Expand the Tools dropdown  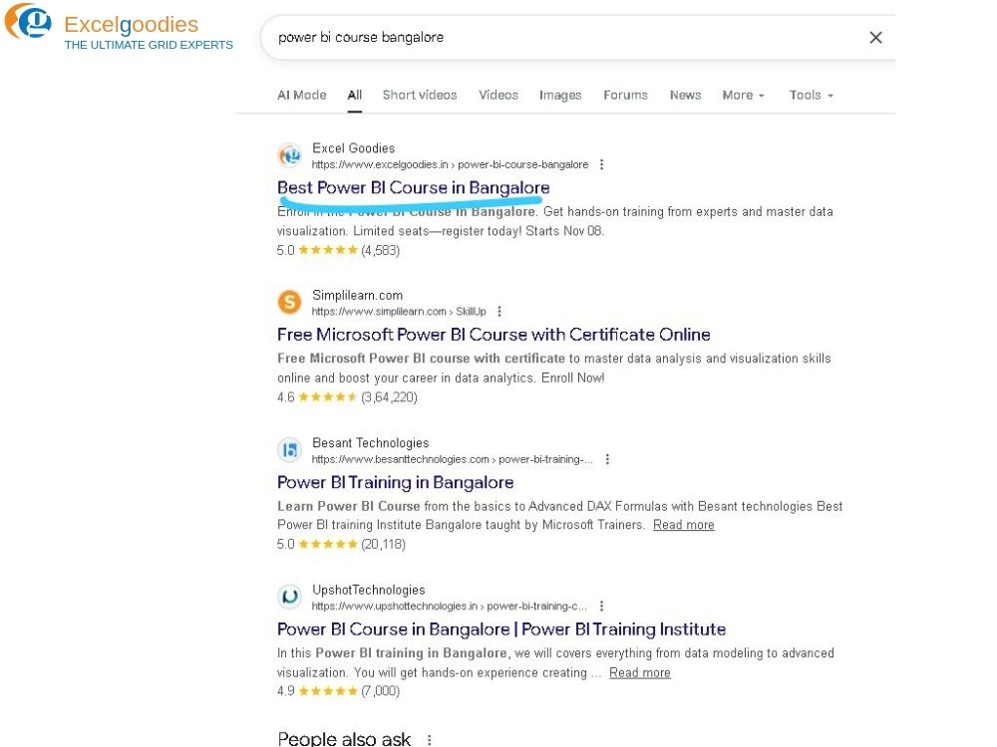tap(811, 96)
